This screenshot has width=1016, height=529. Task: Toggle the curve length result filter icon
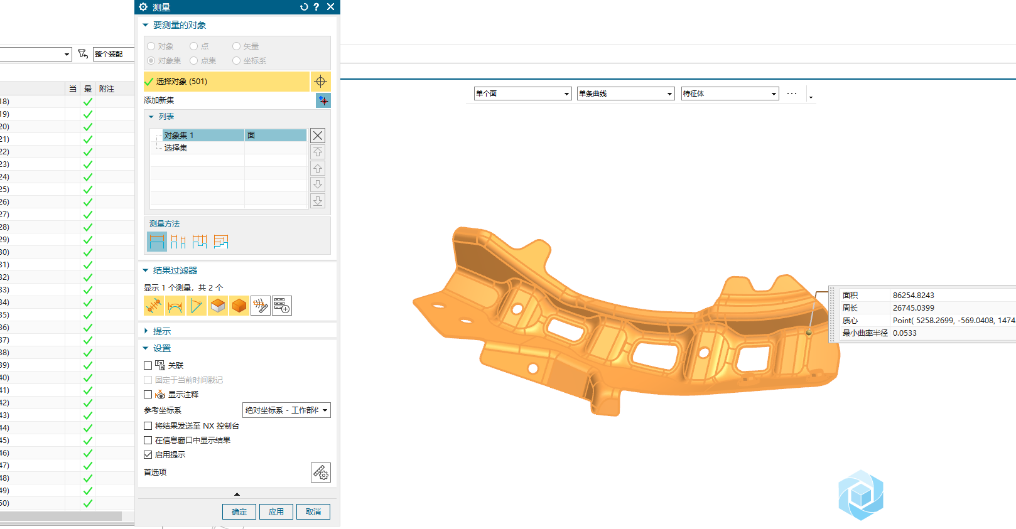click(x=175, y=306)
